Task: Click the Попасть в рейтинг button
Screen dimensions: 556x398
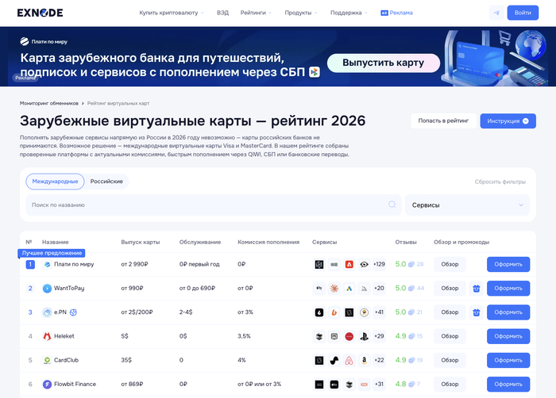Action: click(443, 121)
